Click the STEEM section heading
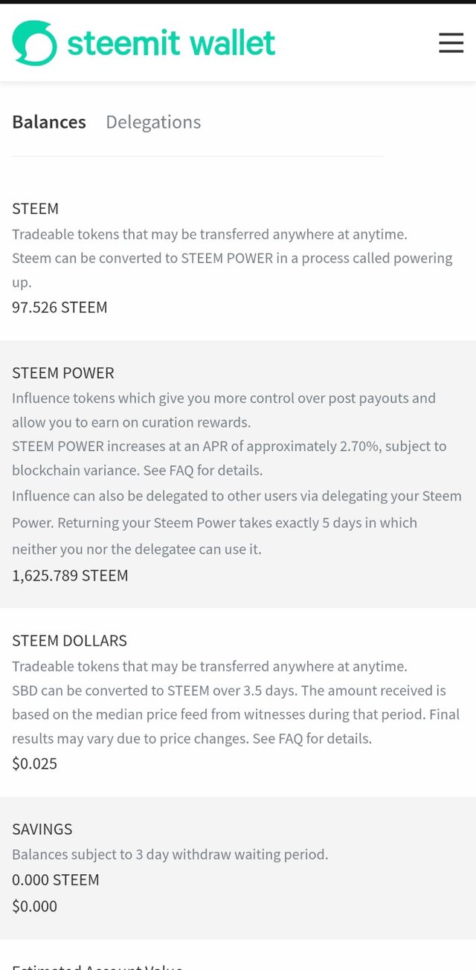This screenshot has height=970, width=476. point(35,209)
